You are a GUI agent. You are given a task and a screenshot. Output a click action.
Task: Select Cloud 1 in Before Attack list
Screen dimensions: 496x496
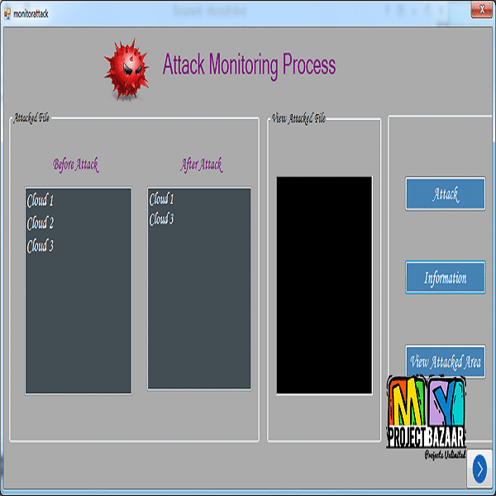tap(41, 200)
